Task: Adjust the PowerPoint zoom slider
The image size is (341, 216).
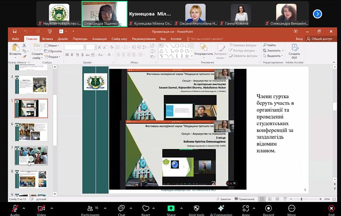Action: click(301, 199)
